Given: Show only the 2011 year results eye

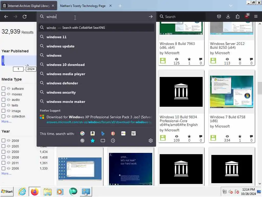Looking at the screenshot, I should pos(8,163).
